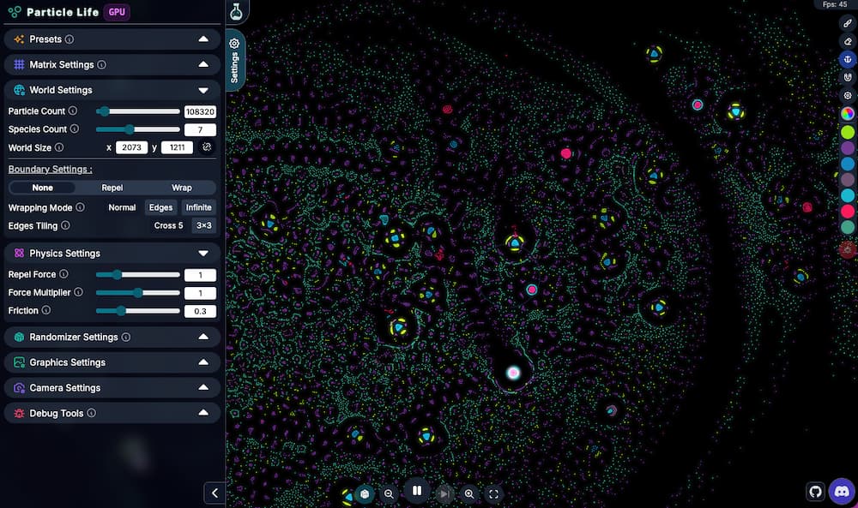Image resolution: width=858 pixels, height=508 pixels.
Task: Pick the lime green species color swatch
Action: pos(847,132)
